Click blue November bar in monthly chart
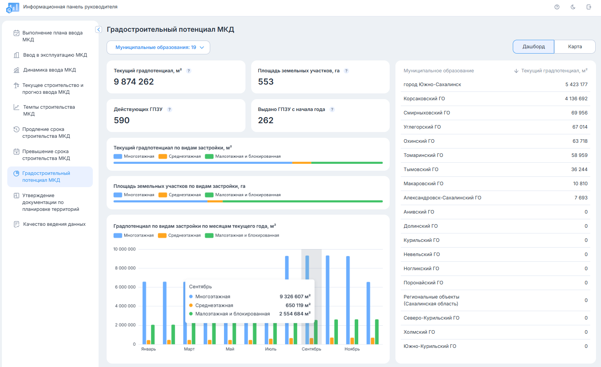The height and width of the screenshot is (367, 601). point(348,300)
